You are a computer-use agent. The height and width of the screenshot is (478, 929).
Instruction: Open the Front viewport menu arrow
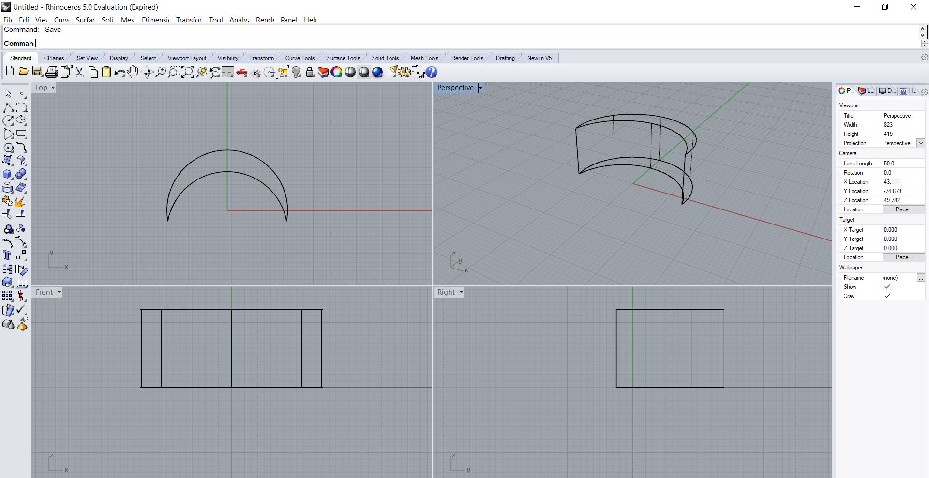click(59, 292)
